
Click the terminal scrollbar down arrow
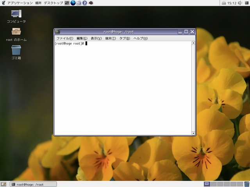click(193, 133)
